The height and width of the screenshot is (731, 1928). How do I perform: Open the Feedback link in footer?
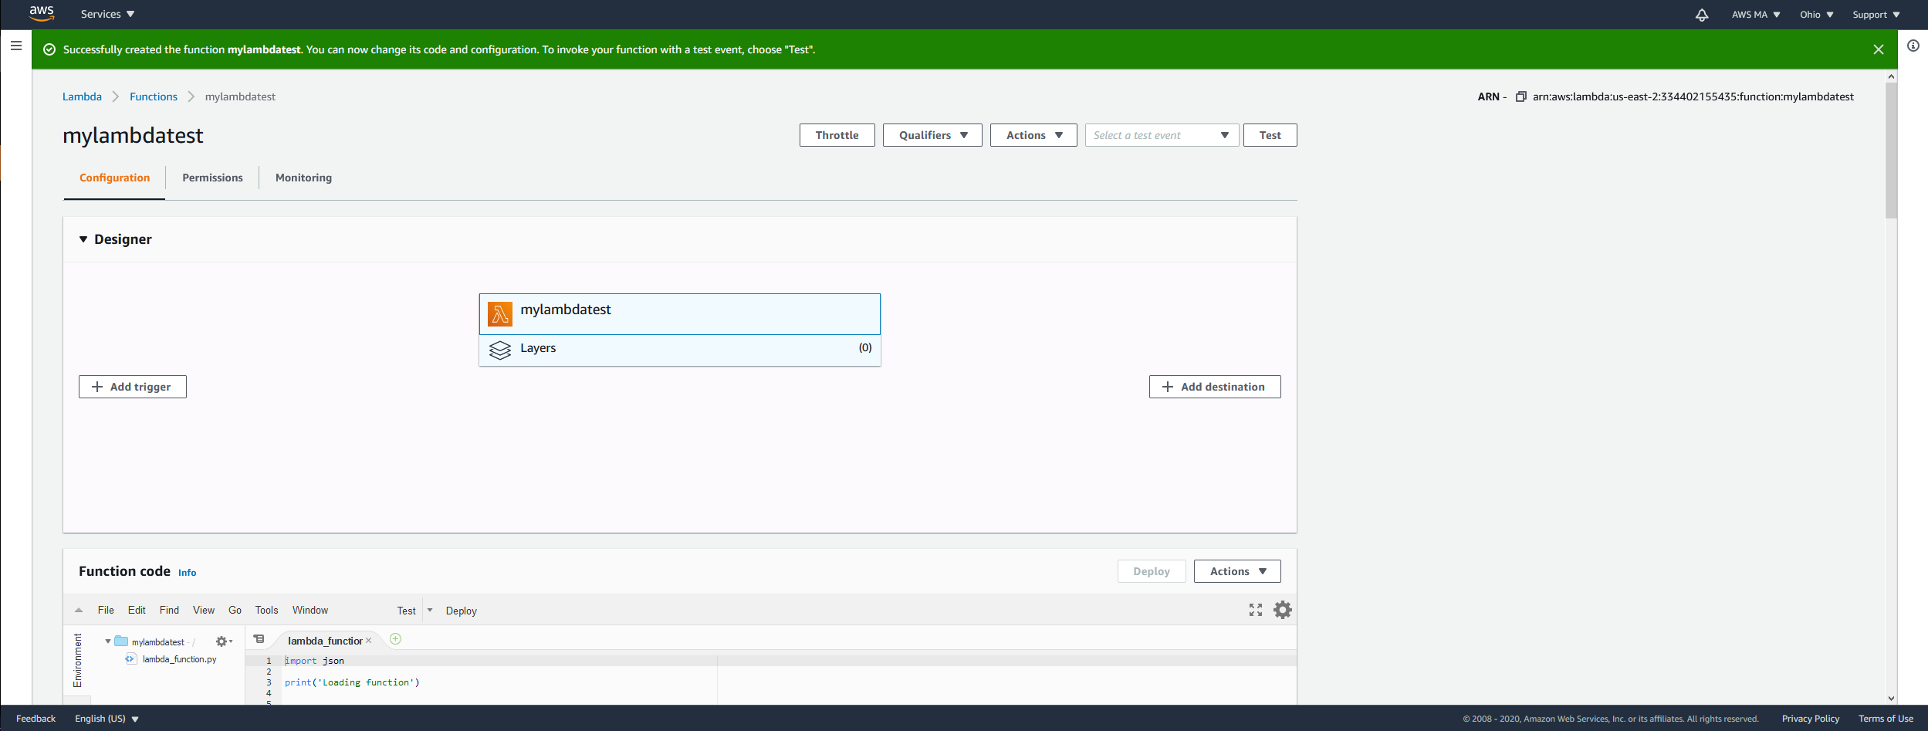click(36, 719)
